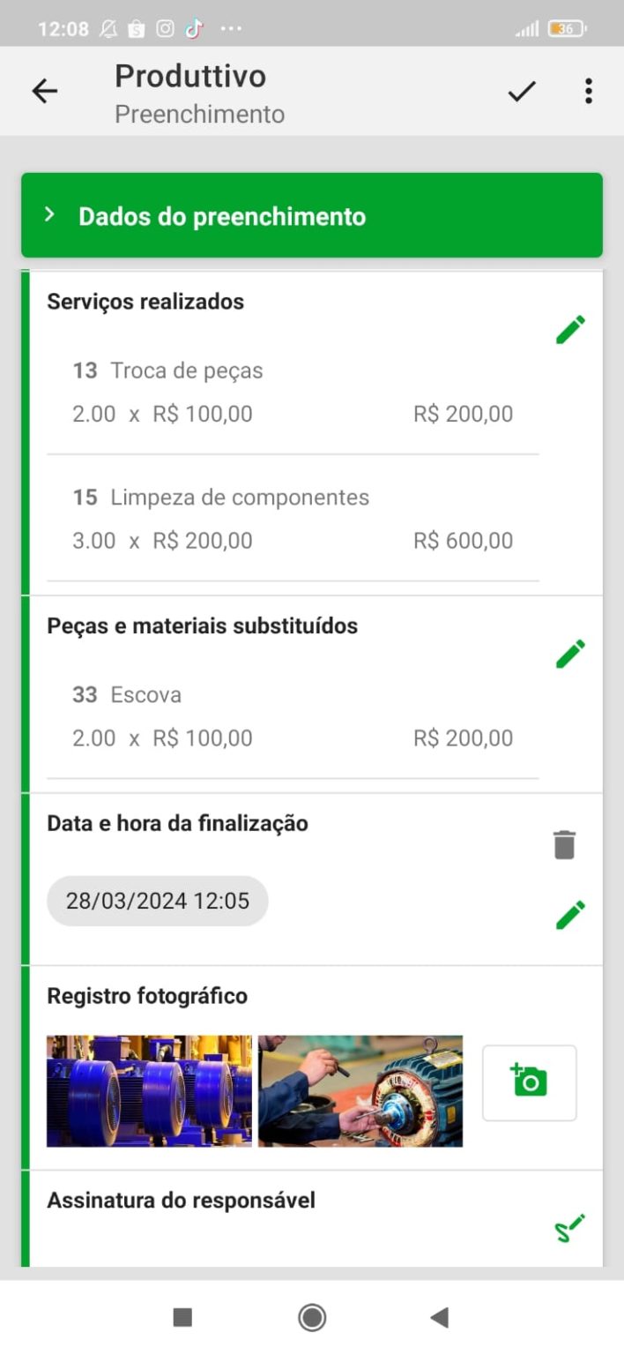The width and height of the screenshot is (624, 1355).
Task: Edit the Data e hora da finalização field
Action: point(570,915)
